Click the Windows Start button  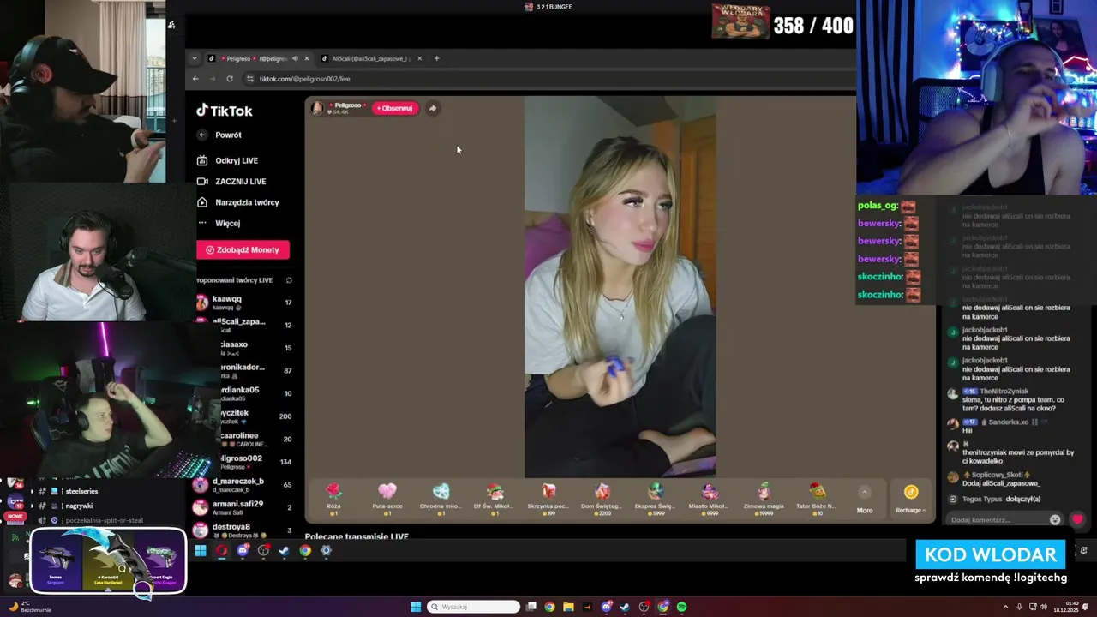point(416,607)
